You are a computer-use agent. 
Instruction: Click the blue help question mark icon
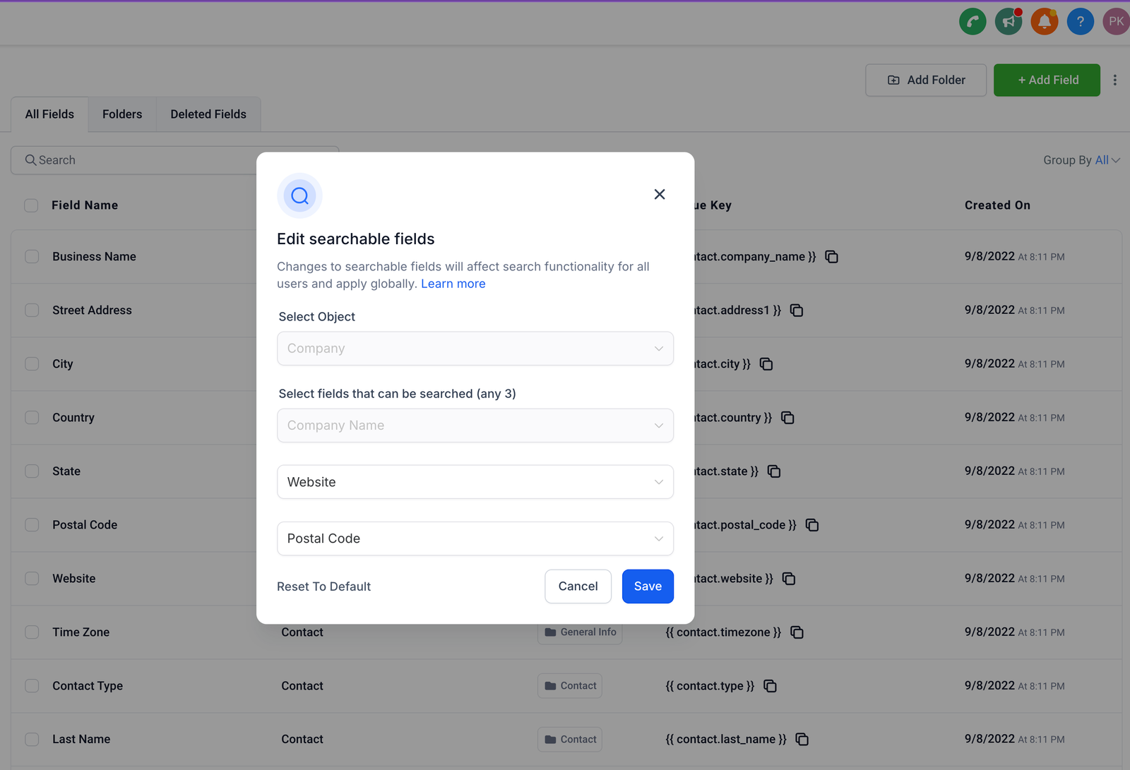[x=1080, y=22]
